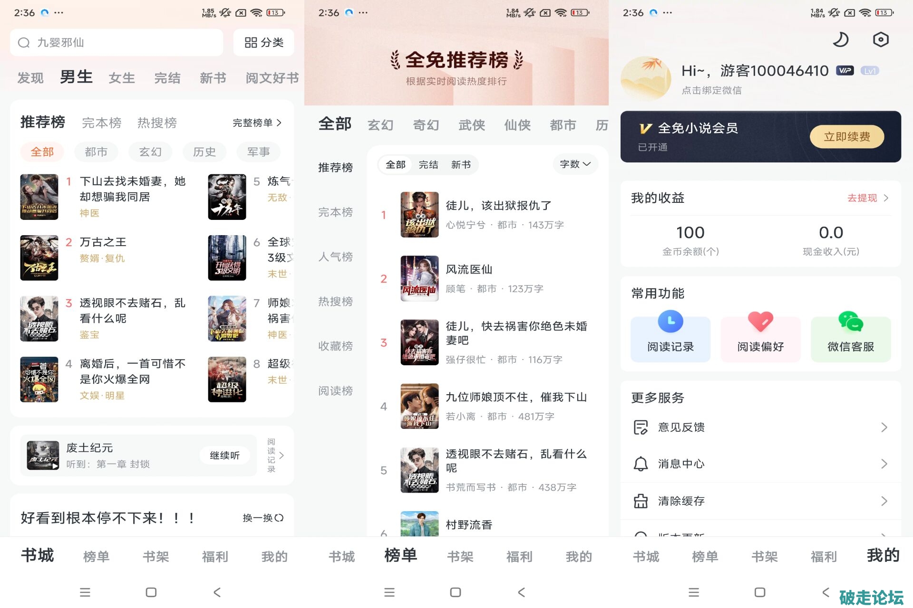
Task: Tap the 立即续费 button
Action: [x=847, y=137]
